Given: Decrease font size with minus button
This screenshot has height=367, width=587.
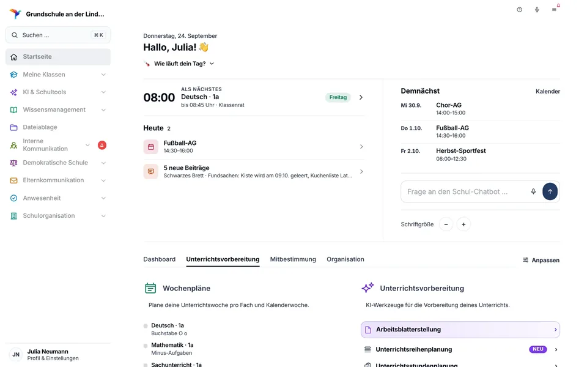Looking at the screenshot, I should (x=446, y=224).
